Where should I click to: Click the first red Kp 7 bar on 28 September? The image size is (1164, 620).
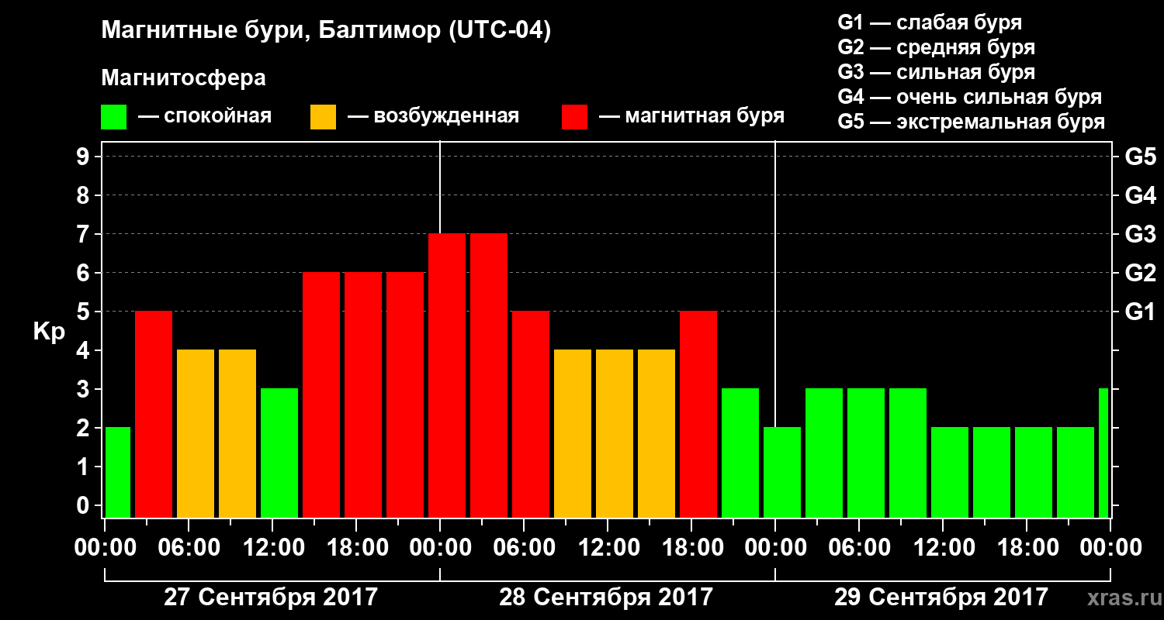[x=447, y=376]
